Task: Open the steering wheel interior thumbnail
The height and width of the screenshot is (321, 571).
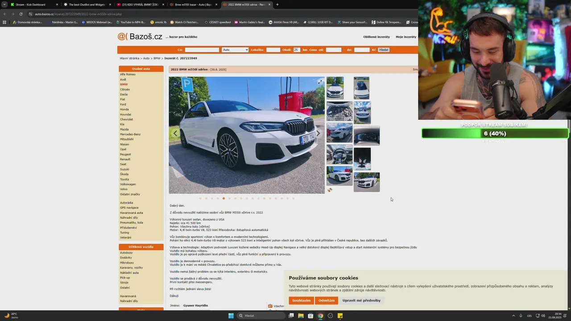Action: 339,155
